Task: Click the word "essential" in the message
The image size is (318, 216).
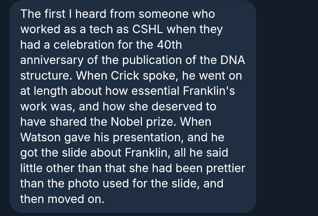Action: 155,91
